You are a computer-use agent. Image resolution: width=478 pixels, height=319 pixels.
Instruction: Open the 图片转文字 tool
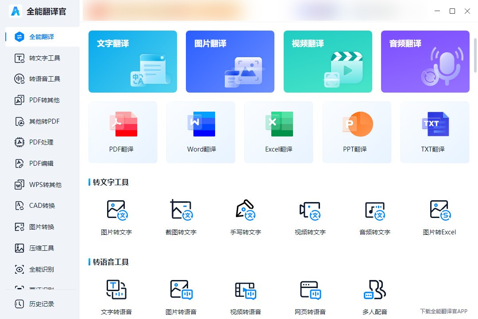tap(116, 216)
